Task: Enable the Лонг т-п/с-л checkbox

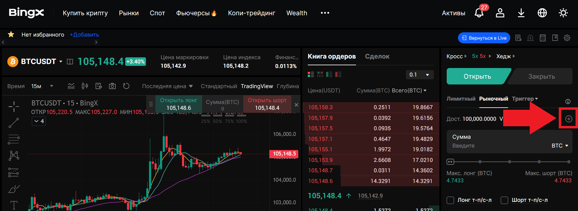Action: tap(450, 200)
